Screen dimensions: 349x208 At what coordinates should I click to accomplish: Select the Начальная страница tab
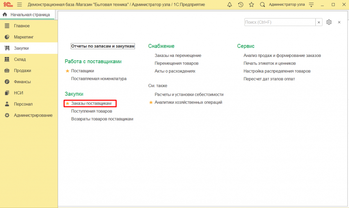click(30, 15)
